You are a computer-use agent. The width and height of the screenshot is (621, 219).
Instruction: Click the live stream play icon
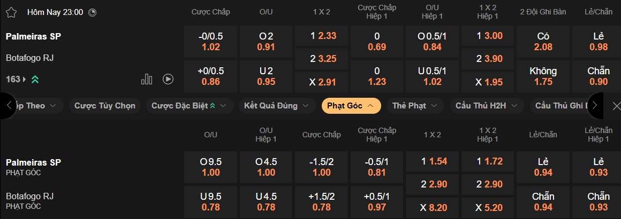point(168,79)
